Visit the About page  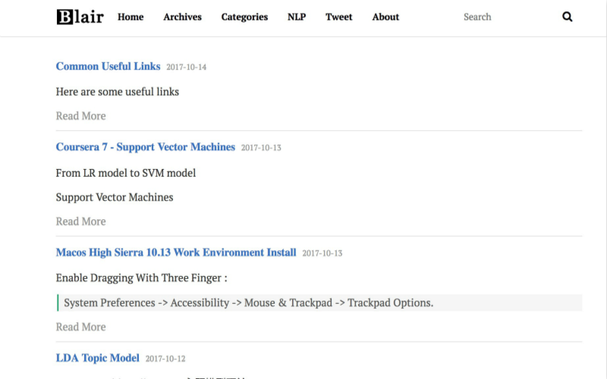(x=385, y=17)
